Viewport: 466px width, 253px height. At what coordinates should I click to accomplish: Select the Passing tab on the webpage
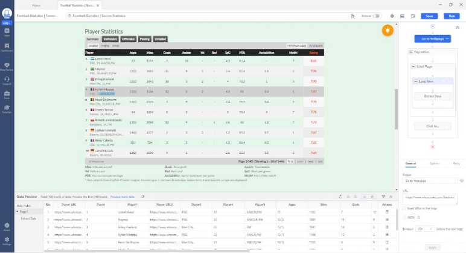click(145, 39)
